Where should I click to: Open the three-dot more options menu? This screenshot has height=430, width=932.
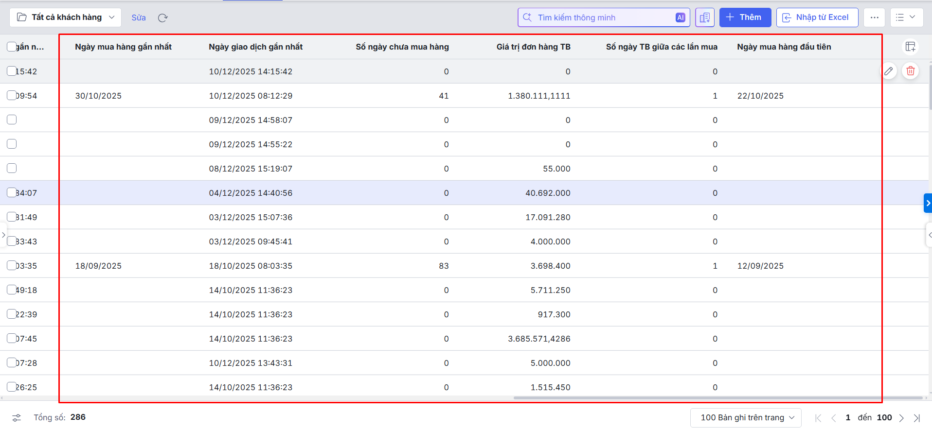click(x=874, y=17)
